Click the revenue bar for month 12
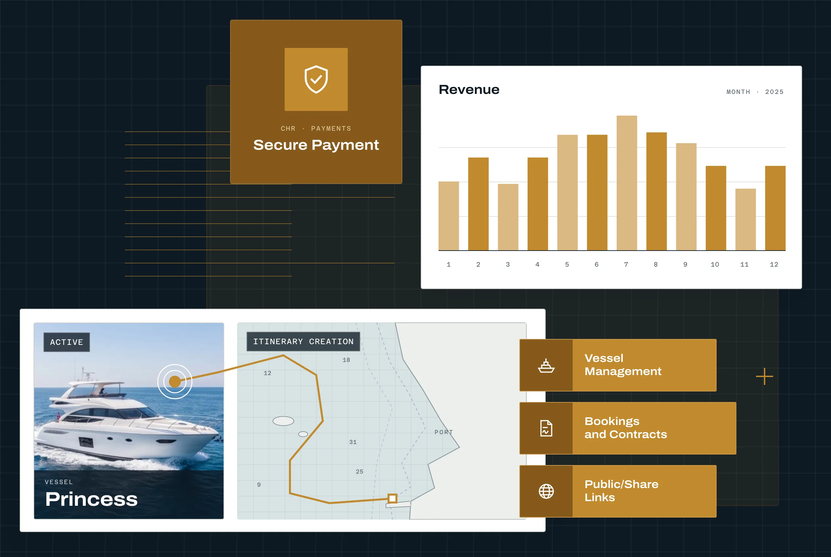The width and height of the screenshot is (831, 557). click(775, 208)
